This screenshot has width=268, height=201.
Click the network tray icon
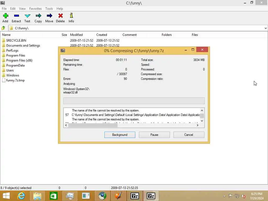click(237, 196)
